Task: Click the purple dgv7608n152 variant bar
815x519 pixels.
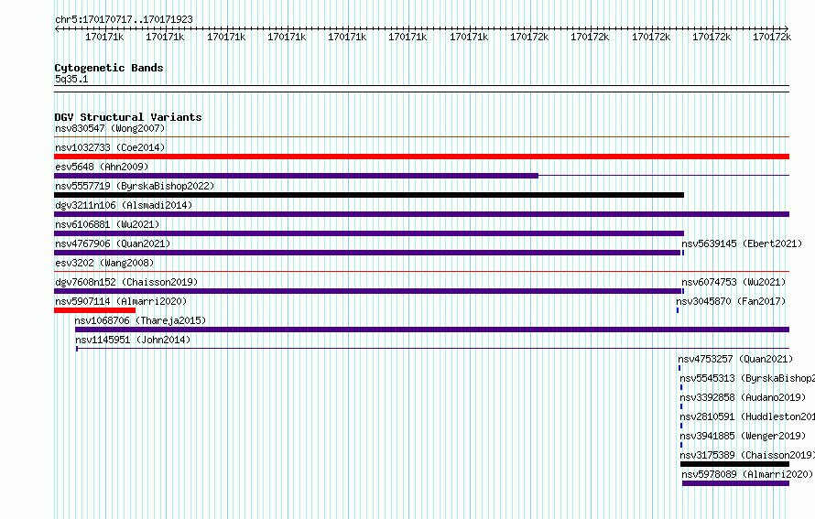Action: 367,291
